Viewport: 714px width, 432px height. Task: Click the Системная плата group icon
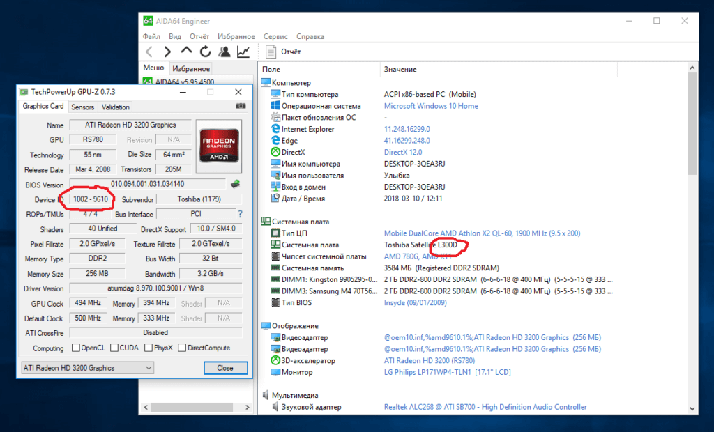pyautogui.click(x=266, y=222)
